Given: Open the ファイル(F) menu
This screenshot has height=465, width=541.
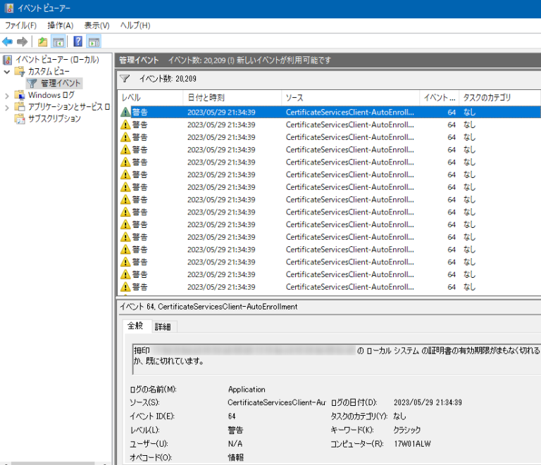Looking at the screenshot, I should (20, 25).
